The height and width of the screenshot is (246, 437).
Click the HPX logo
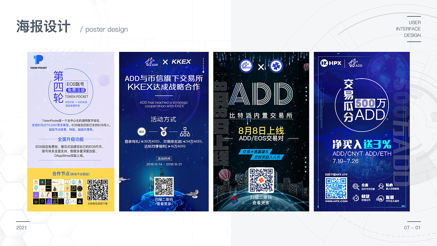point(331,63)
